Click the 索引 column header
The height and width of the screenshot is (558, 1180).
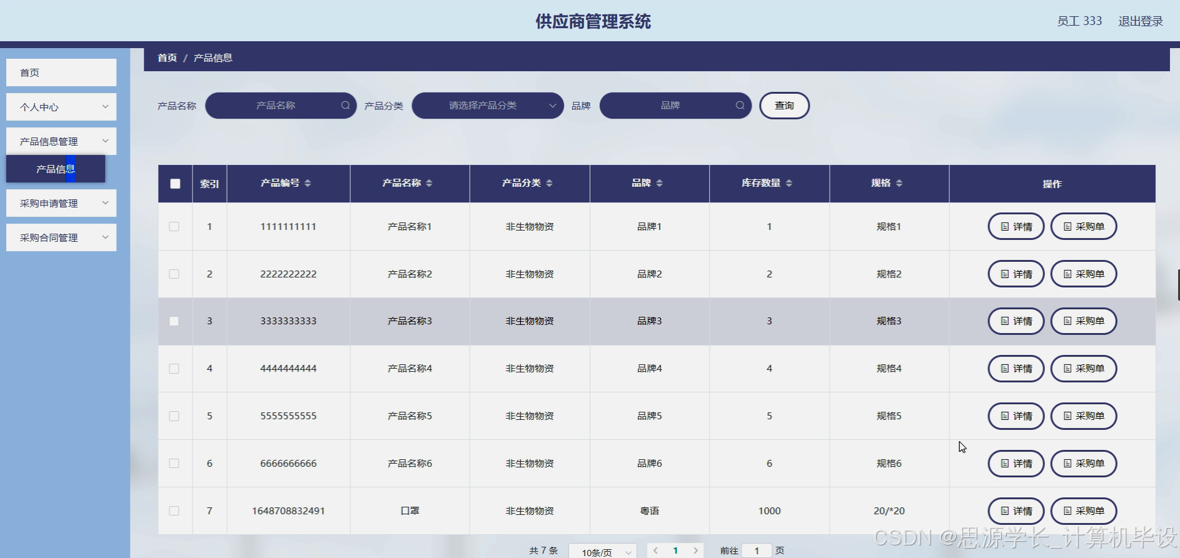coord(209,184)
